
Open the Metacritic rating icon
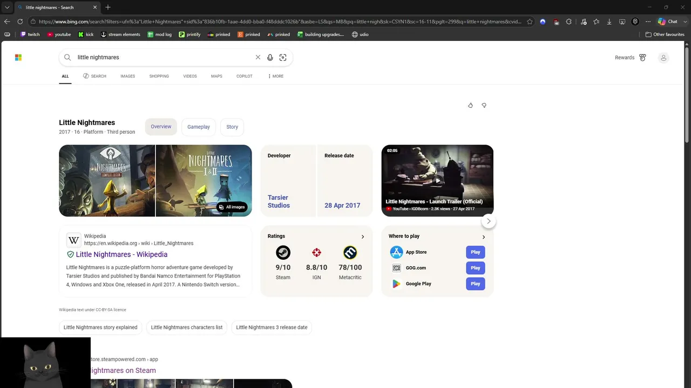click(x=350, y=252)
